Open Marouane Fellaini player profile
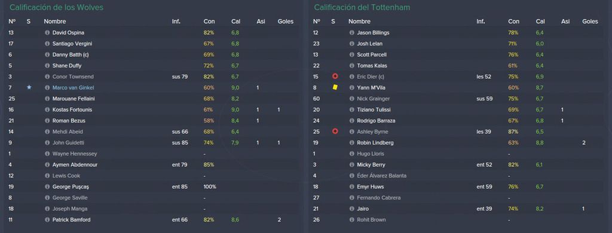This screenshot has height=233, width=612. coord(74,99)
